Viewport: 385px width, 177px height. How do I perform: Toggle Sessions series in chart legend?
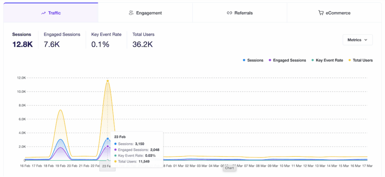[x=253, y=60]
